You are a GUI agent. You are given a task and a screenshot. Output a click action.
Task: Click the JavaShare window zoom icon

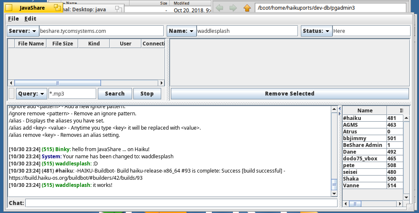coord(57,8)
